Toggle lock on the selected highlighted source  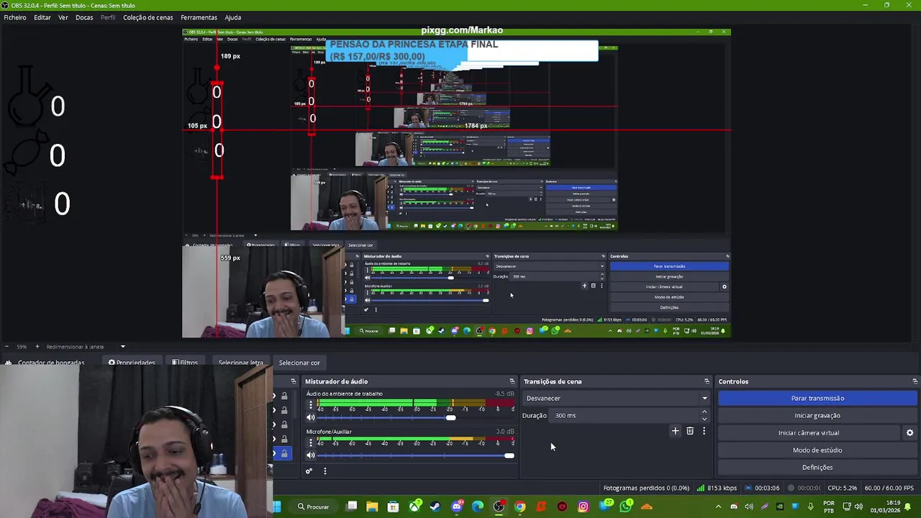point(284,453)
